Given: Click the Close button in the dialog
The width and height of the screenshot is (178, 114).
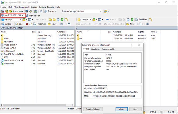Looking at the screenshot, I should point(121,109).
